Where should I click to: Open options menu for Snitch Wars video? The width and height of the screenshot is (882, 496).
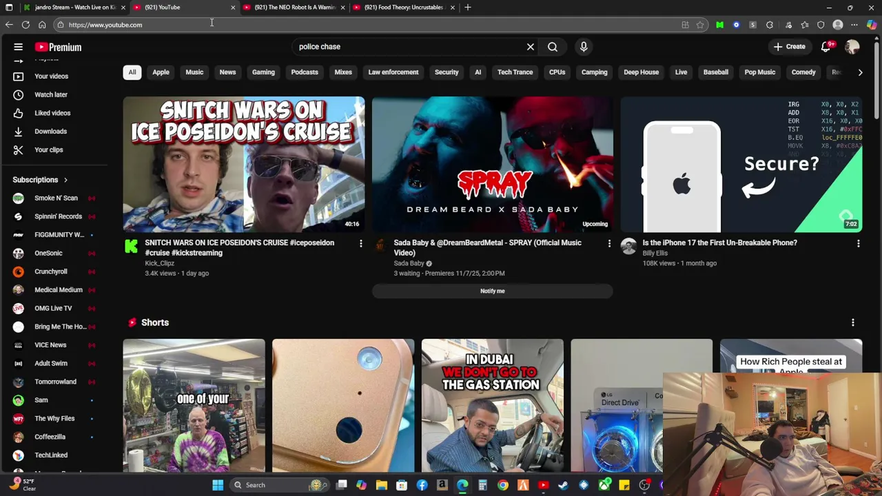360,243
